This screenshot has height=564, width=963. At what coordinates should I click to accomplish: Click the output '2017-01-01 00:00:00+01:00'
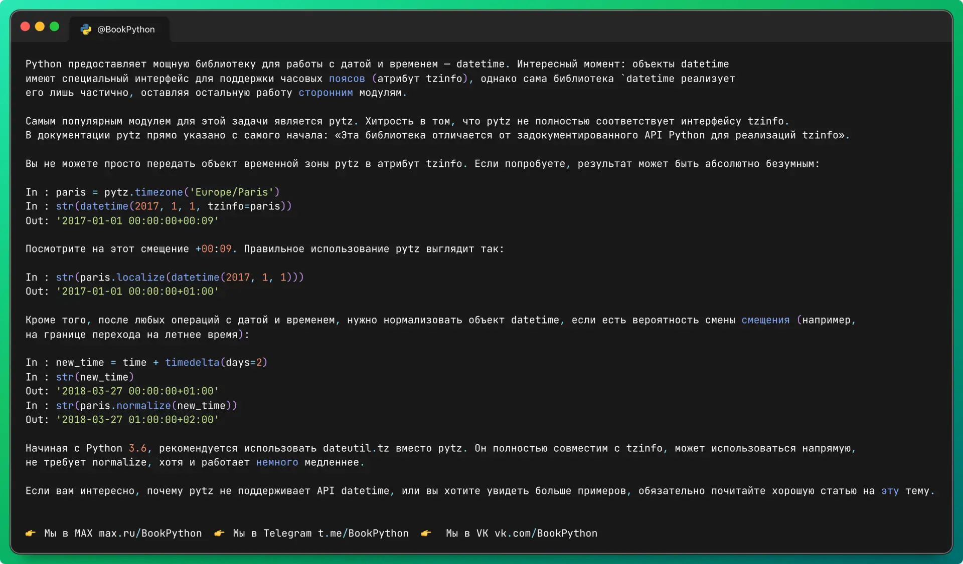137,292
